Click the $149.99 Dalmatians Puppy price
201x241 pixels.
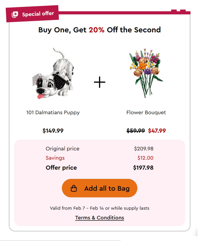tap(53, 131)
